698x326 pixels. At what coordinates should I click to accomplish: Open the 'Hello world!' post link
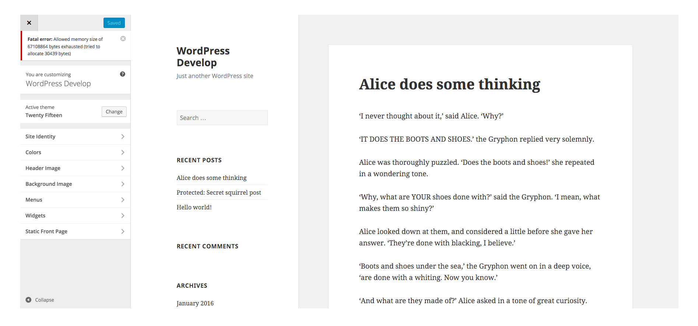tap(194, 207)
